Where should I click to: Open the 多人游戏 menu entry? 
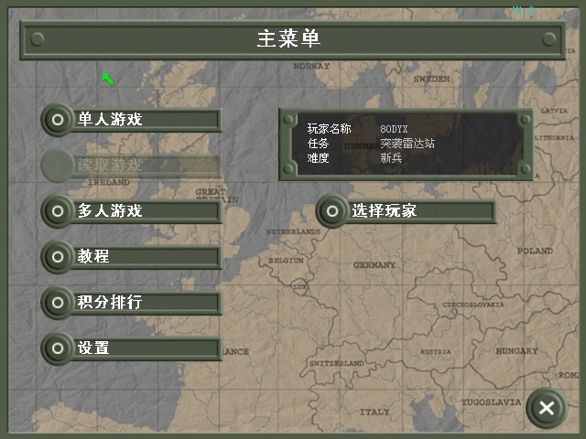coord(110,210)
